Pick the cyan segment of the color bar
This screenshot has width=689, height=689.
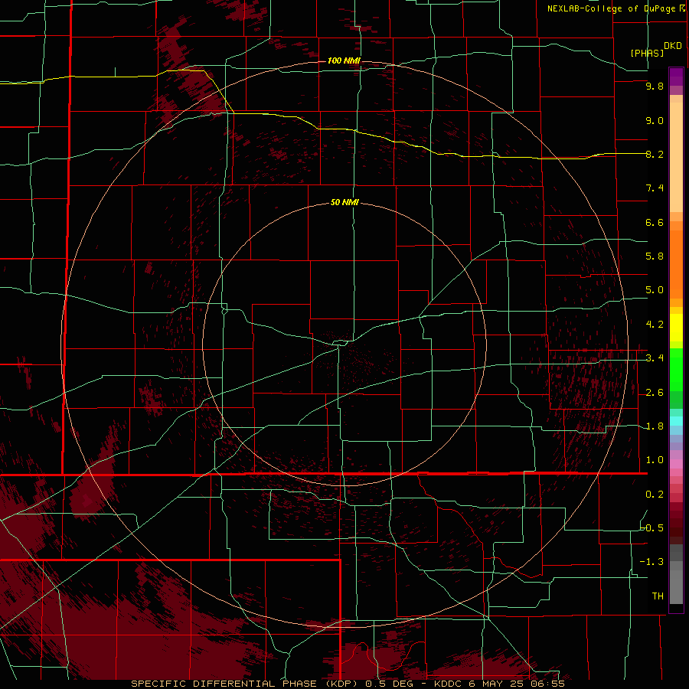coord(676,421)
